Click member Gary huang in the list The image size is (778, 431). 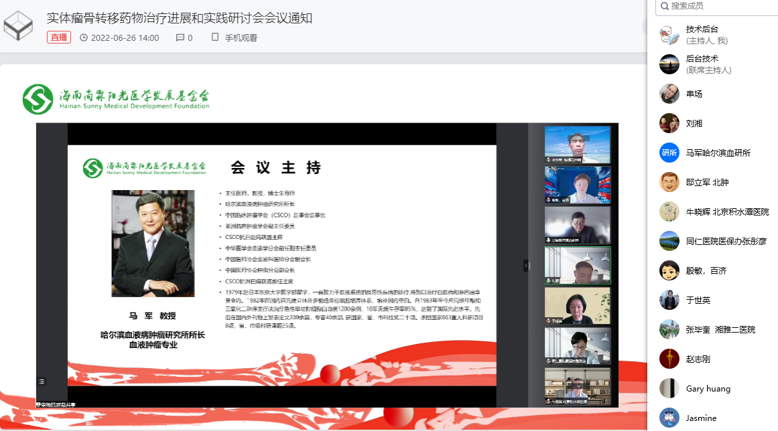point(708,388)
